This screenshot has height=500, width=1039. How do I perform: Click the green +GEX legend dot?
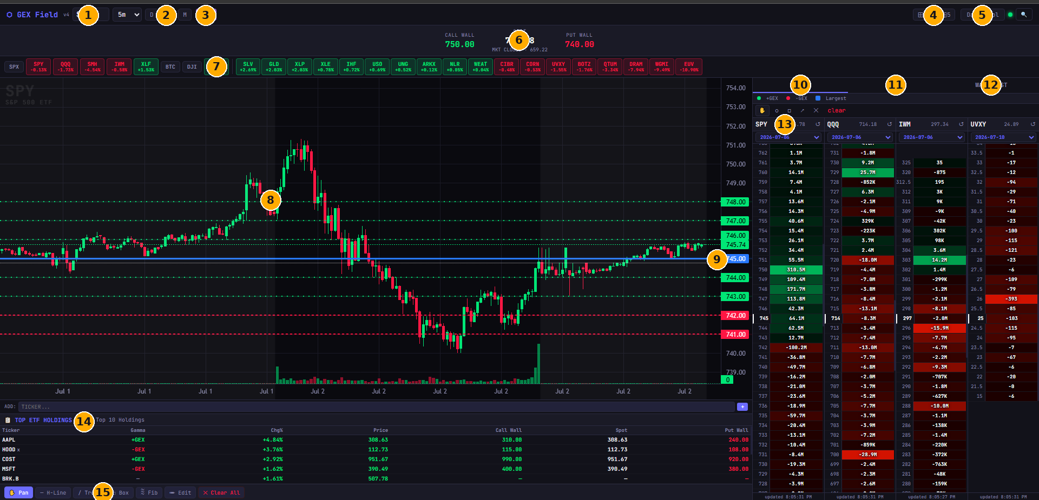(x=759, y=98)
